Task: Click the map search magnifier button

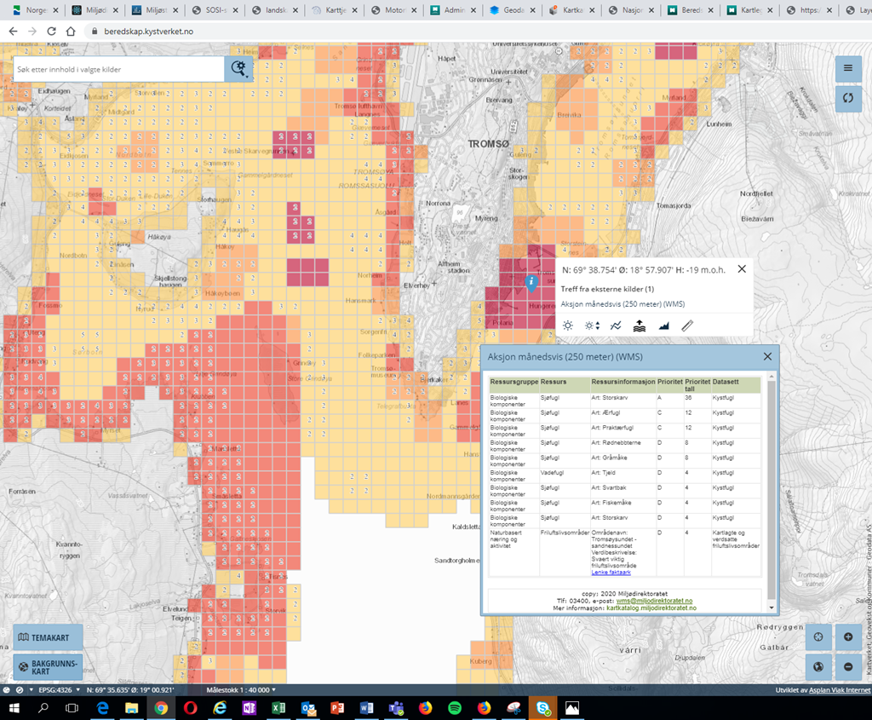Action: click(x=239, y=69)
